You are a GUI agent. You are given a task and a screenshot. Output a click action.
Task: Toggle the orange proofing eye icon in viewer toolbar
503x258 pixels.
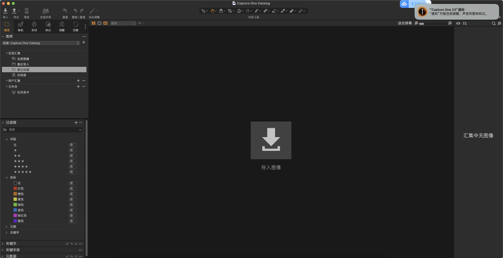click(x=105, y=23)
